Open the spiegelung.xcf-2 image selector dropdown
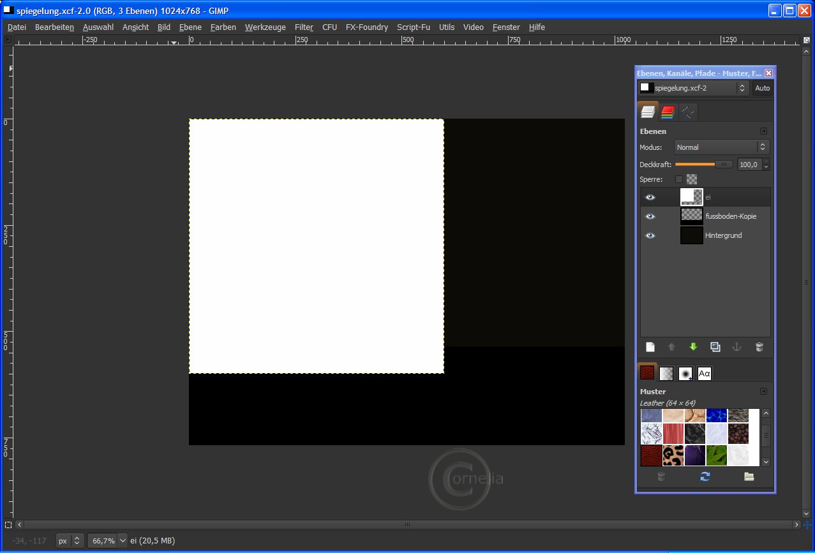Image resolution: width=815 pixels, height=553 pixels. pyautogui.click(x=693, y=88)
